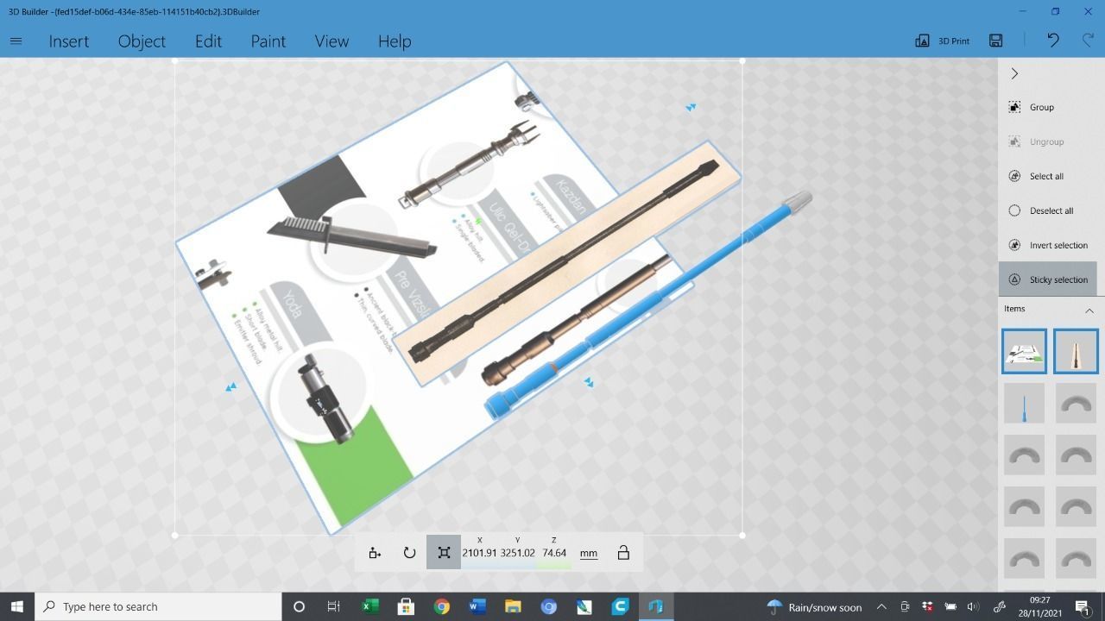Image resolution: width=1105 pixels, height=621 pixels.
Task: Click Deselect all
Action: (1048, 210)
